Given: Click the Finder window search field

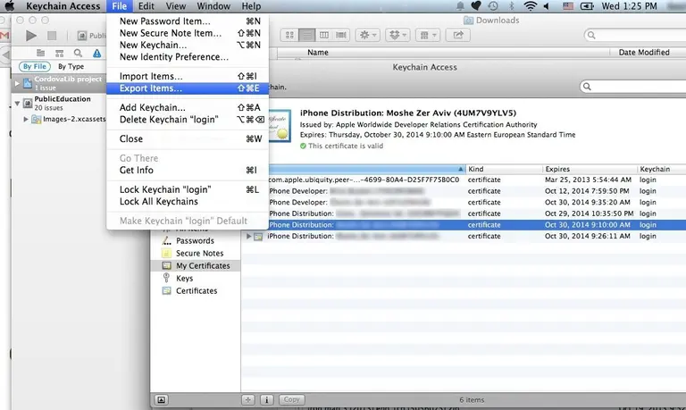Looking at the screenshot, I should 635,35.
